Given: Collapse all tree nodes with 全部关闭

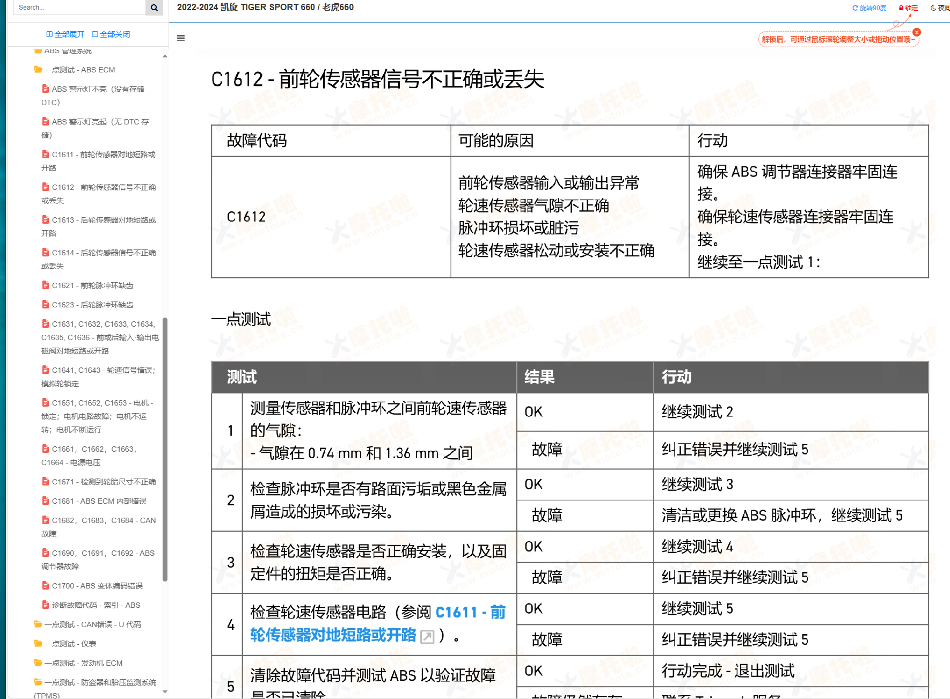Looking at the screenshot, I should (111, 34).
